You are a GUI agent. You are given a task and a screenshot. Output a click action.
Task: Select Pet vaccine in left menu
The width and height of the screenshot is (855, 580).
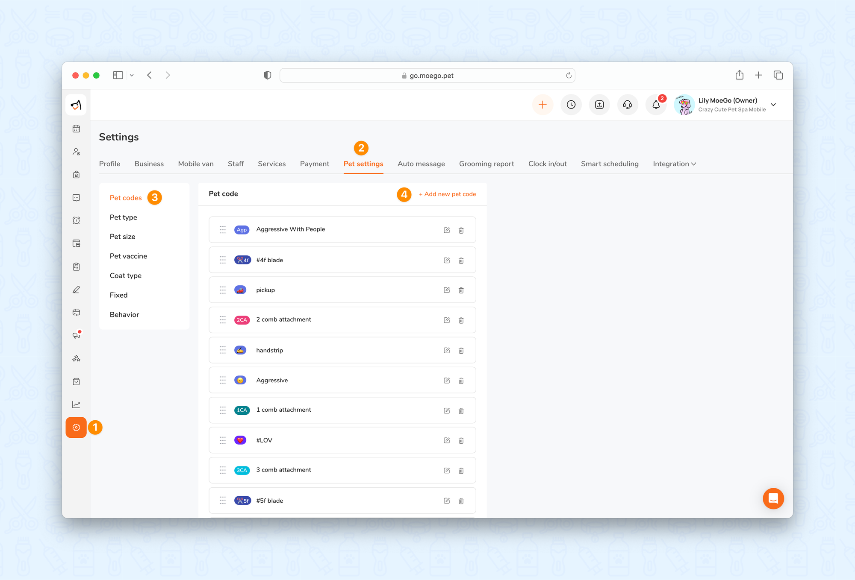[128, 256]
